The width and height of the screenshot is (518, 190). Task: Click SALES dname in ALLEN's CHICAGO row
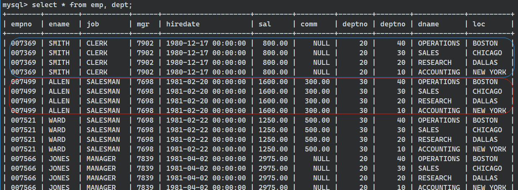(x=429, y=91)
